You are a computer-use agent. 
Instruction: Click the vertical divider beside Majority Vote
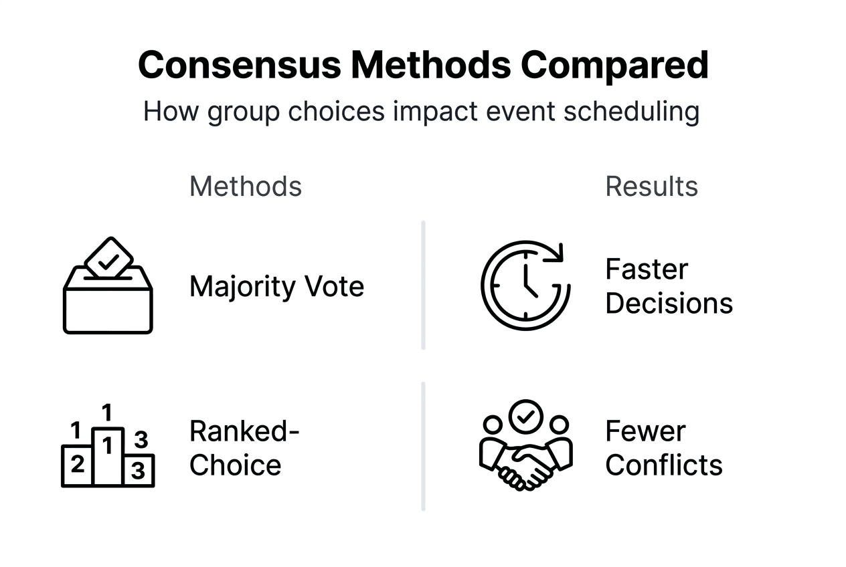coord(424,285)
